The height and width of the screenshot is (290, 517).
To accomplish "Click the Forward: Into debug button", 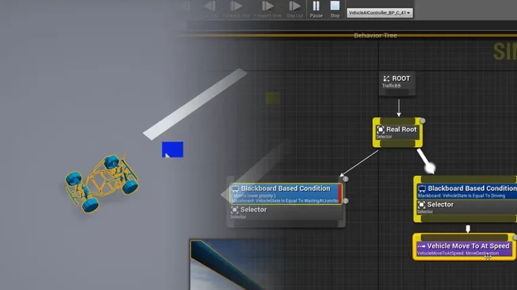I will 236,9.
